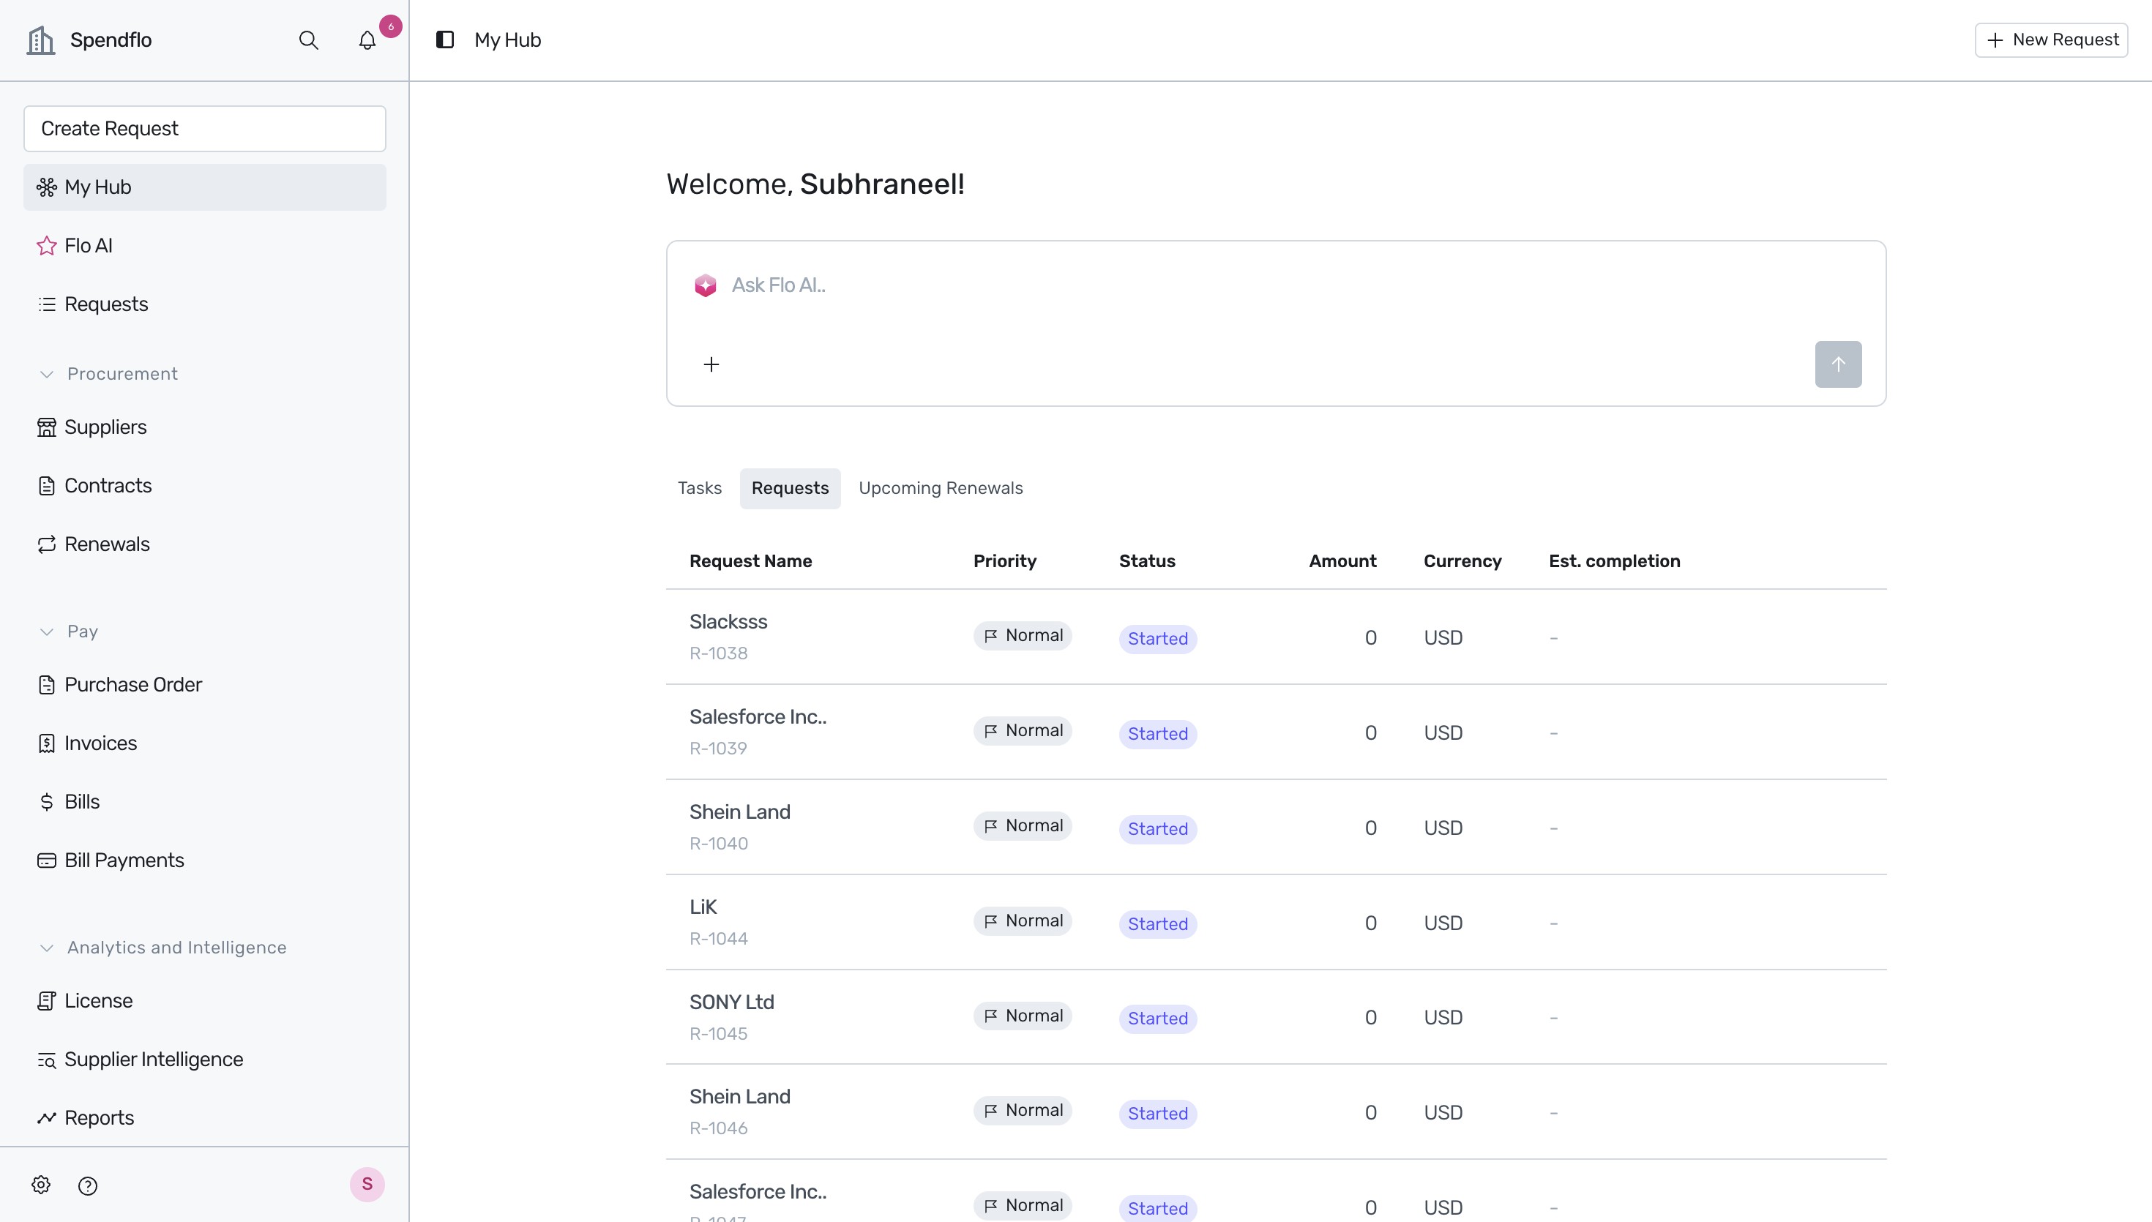The width and height of the screenshot is (2152, 1222).
Task: Open the help question mark icon
Action: tap(88, 1185)
